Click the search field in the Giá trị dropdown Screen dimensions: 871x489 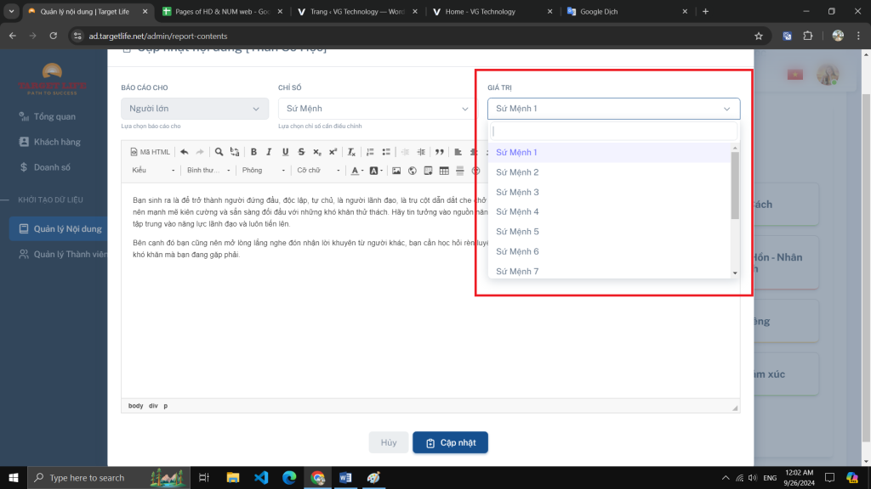614,132
